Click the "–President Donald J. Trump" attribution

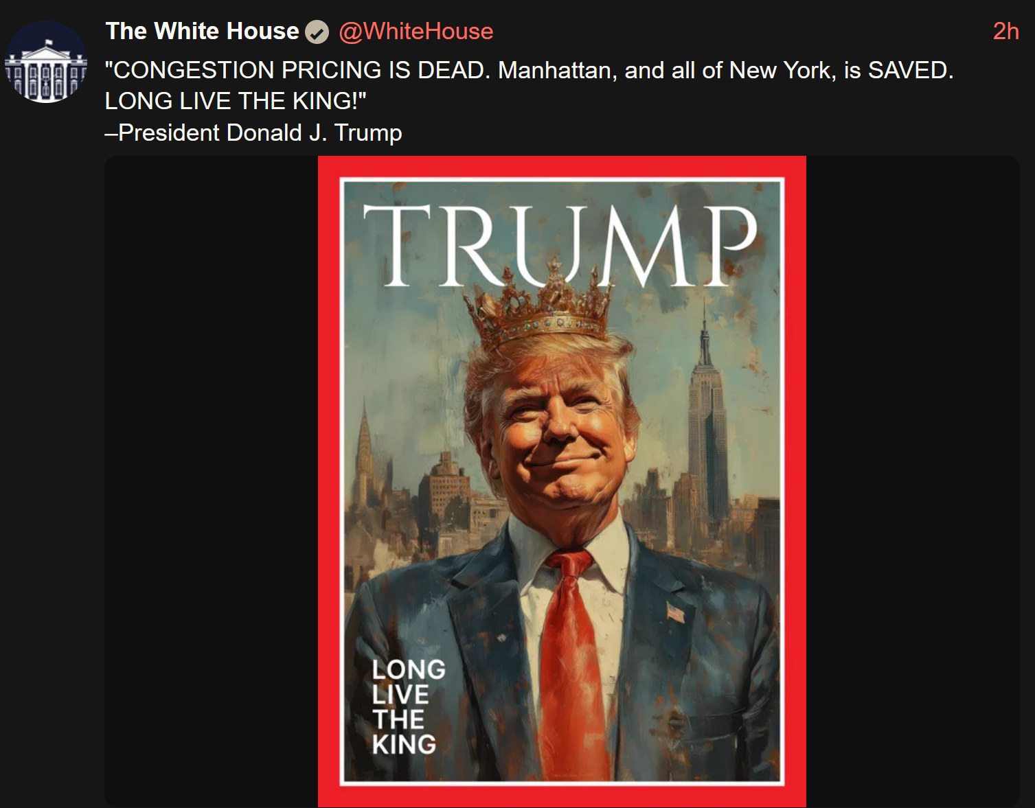[x=253, y=132]
